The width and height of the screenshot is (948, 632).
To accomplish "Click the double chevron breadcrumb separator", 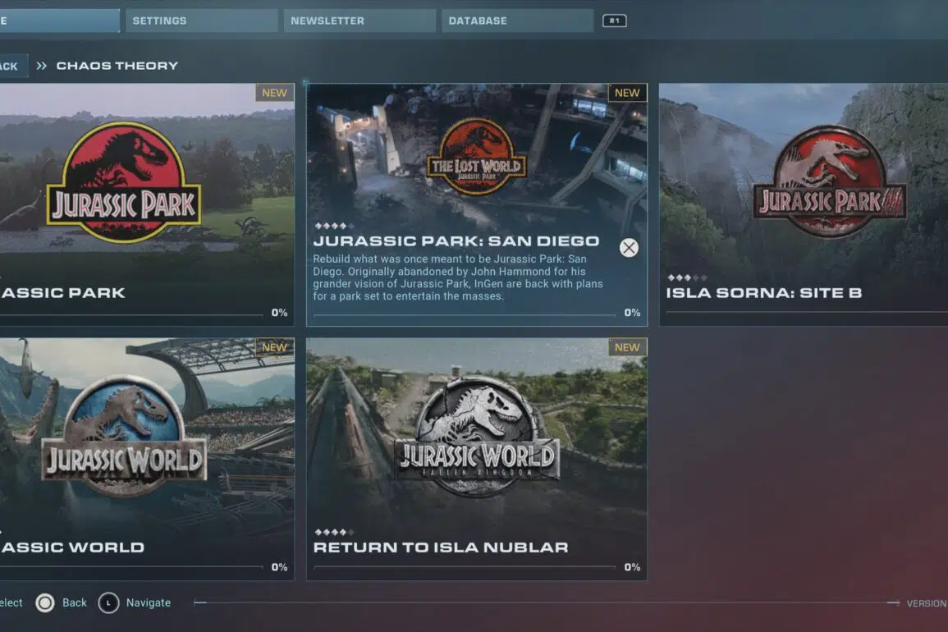I will (41, 66).
